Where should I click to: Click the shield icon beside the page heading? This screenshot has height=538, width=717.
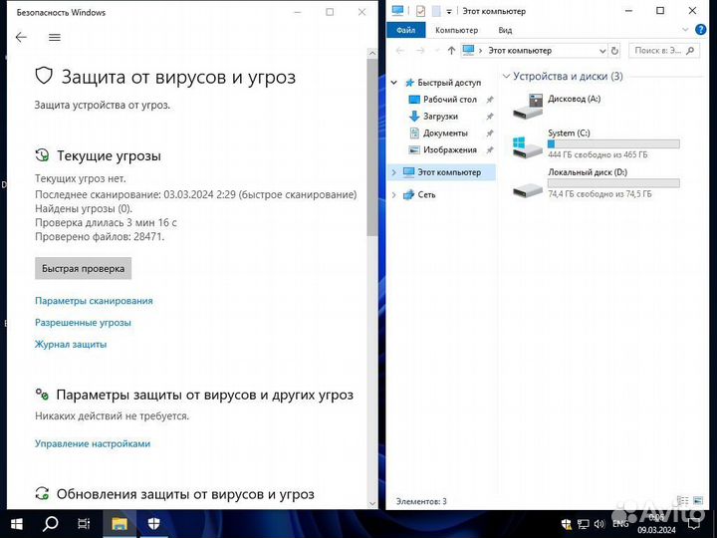44,76
